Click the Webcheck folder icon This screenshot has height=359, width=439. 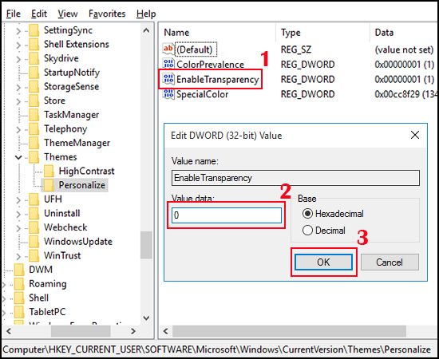click(34, 227)
